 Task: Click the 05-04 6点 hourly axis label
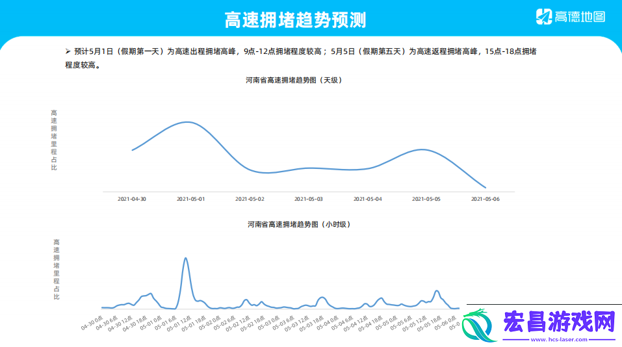click(343, 323)
